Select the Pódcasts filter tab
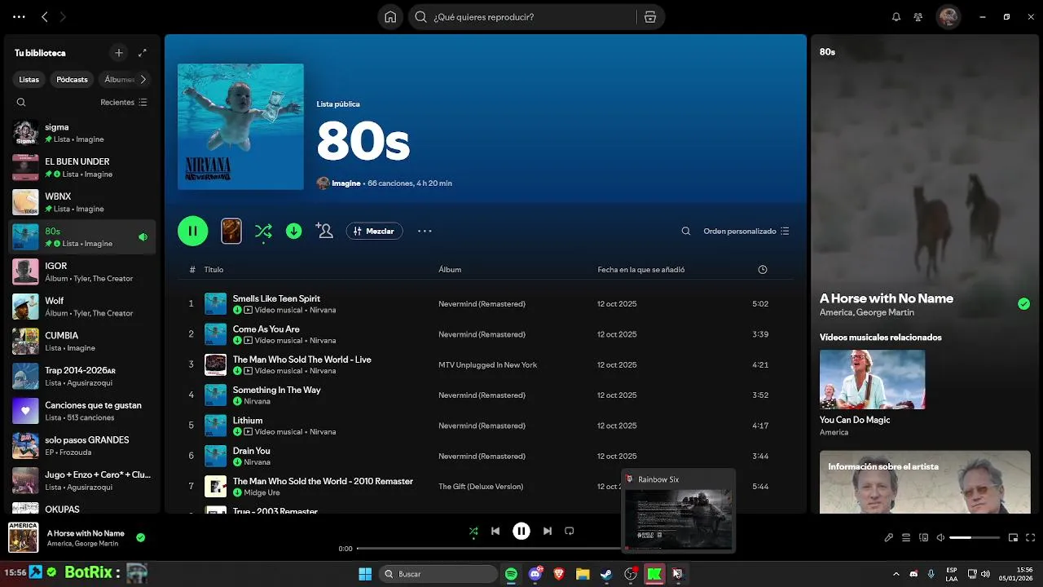1043x587 pixels. [x=72, y=79]
